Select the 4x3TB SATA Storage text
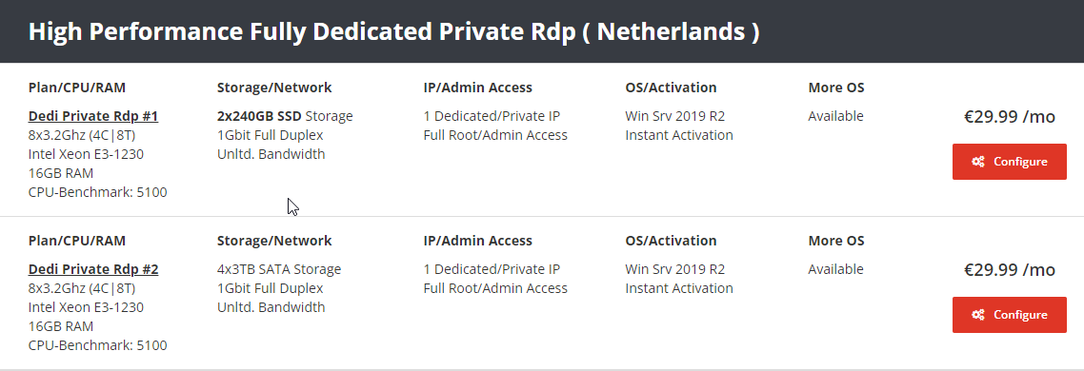1084x371 pixels. (279, 269)
